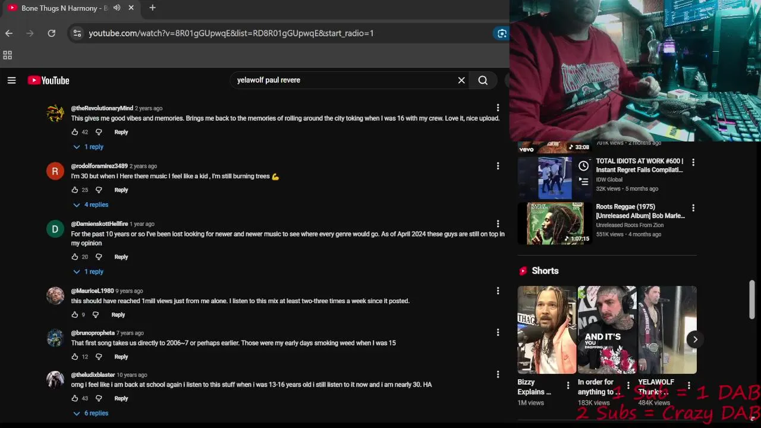
Task: Open the 'In order for anything' short thumbnail
Action: [x=607, y=330]
